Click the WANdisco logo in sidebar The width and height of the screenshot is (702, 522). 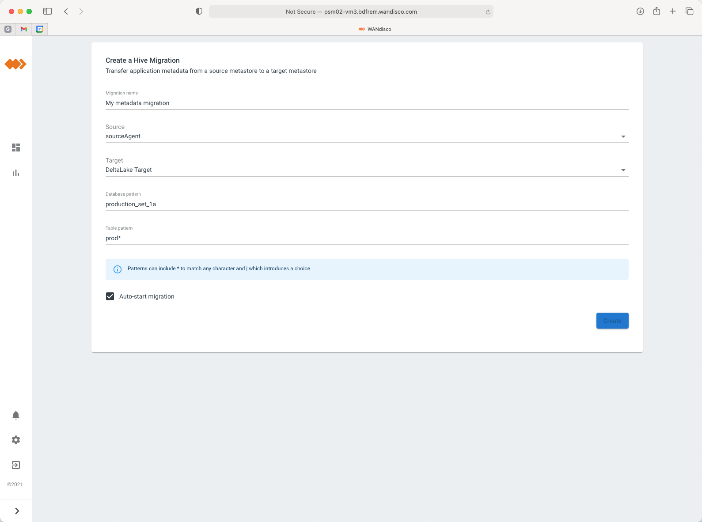tap(15, 64)
